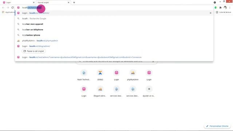Click the browser forward arrow

pos(8,8)
